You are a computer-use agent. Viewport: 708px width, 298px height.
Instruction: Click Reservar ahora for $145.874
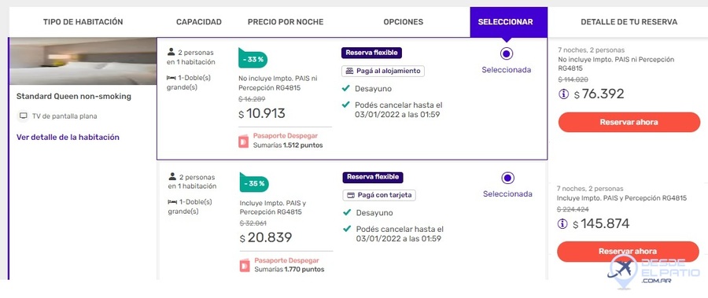[x=628, y=252]
